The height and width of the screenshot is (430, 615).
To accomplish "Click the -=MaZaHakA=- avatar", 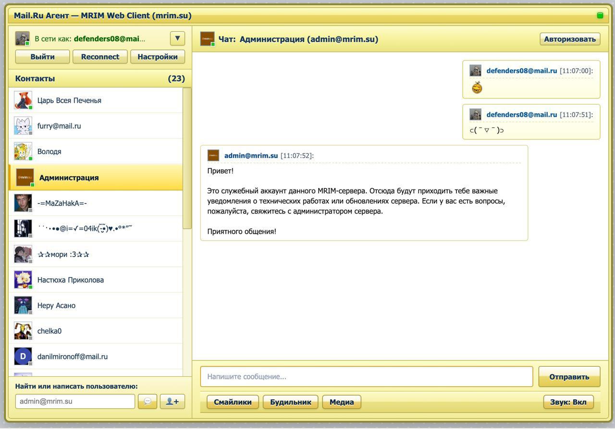I will [23, 203].
